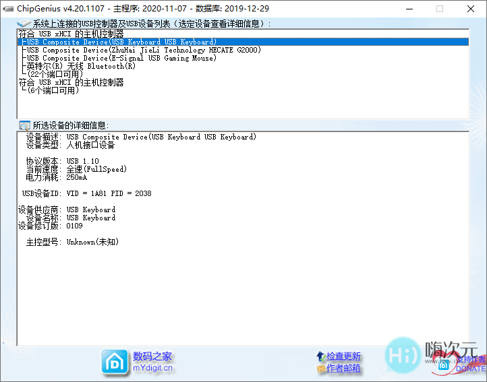
Task: Click the 250mA power consumption value
Action: coord(77,177)
